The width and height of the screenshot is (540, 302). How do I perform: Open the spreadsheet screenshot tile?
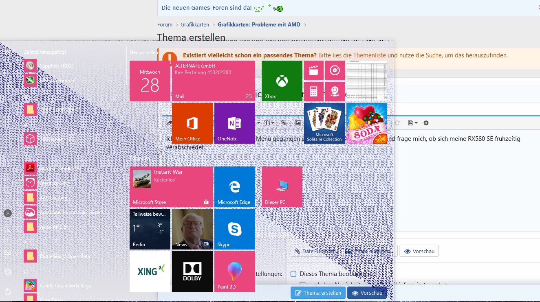click(367, 81)
